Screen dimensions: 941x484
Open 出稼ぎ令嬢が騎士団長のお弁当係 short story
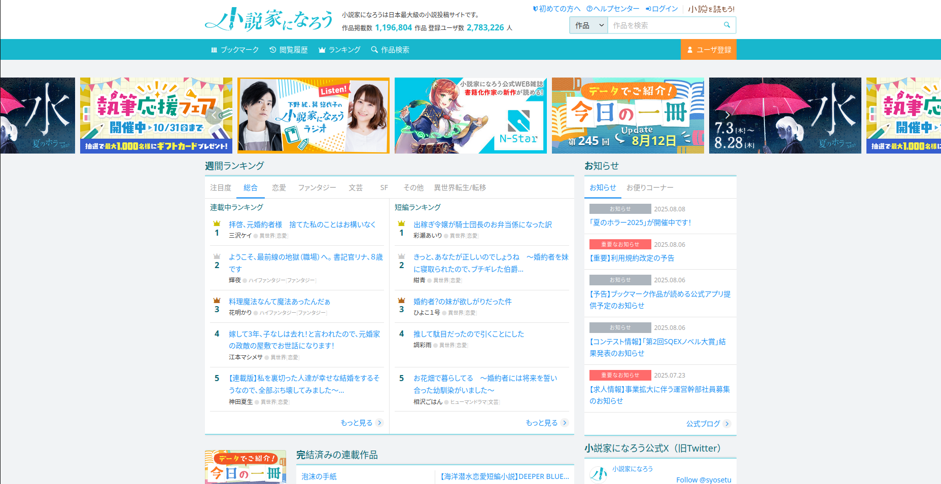pyautogui.click(x=482, y=225)
